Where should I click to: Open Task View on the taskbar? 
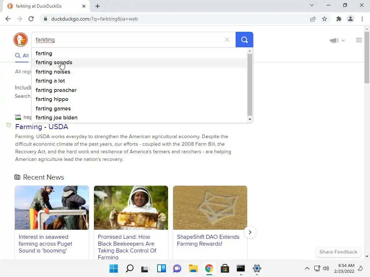[145, 268]
